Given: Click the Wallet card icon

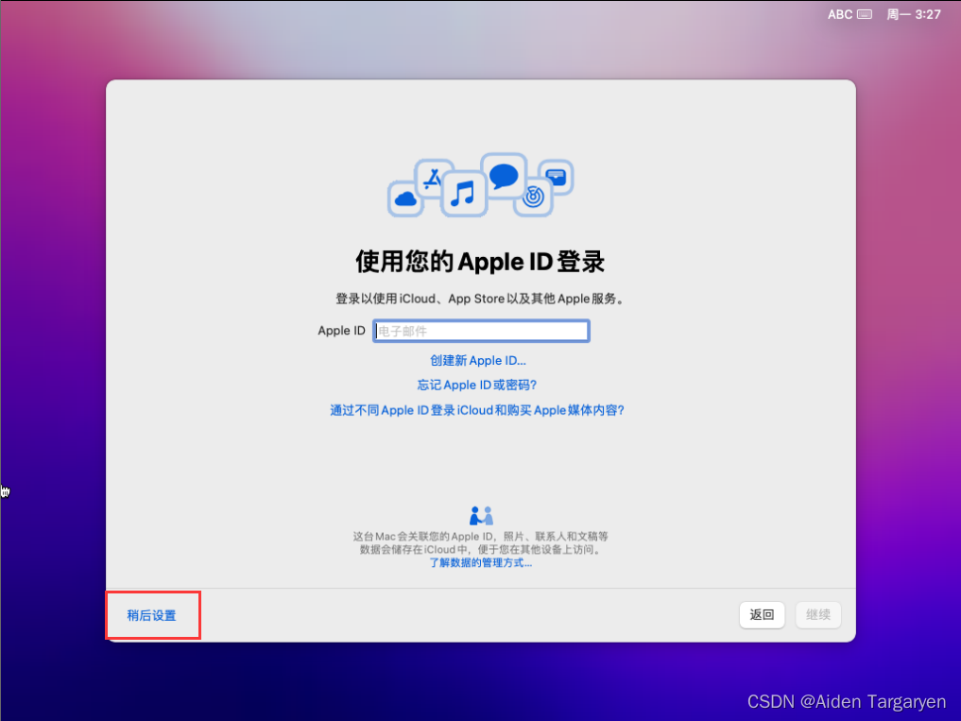Looking at the screenshot, I should pyautogui.click(x=556, y=178).
